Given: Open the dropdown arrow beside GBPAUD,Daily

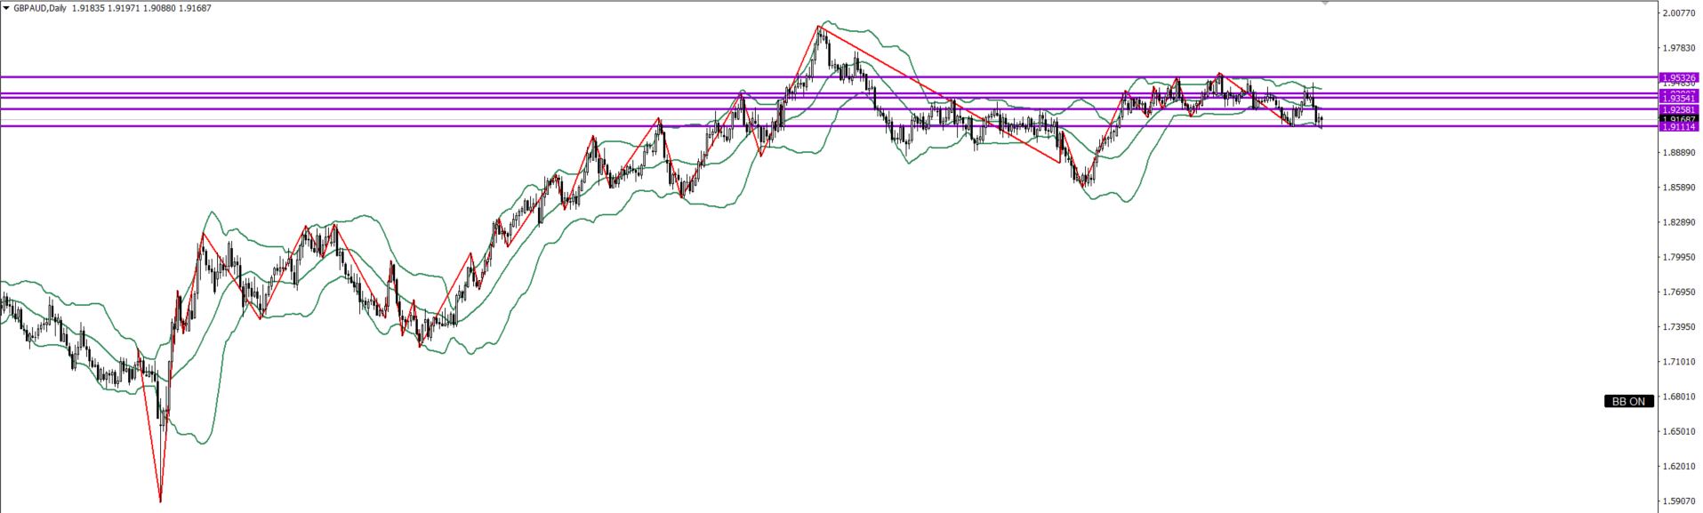Looking at the screenshot, I should (x=6, y=8).
